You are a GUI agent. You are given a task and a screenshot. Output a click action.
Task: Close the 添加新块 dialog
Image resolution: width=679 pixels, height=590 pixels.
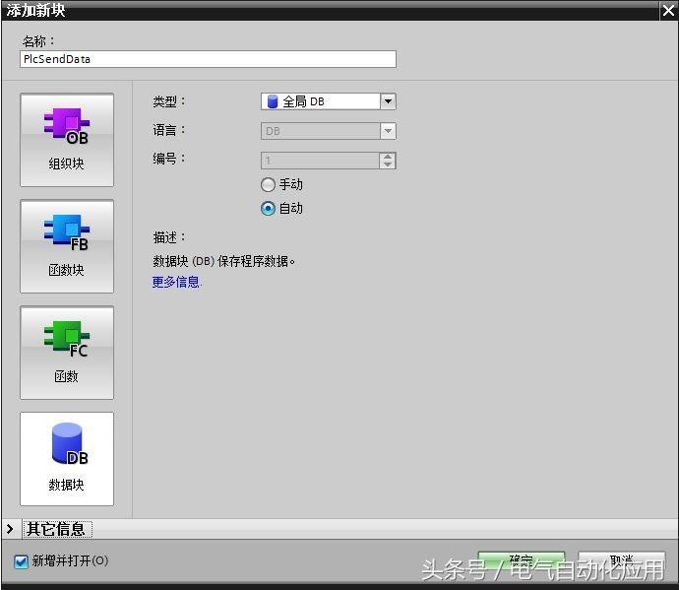(668, 11)
